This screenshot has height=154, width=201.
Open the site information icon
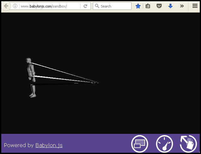coord(15,6)
